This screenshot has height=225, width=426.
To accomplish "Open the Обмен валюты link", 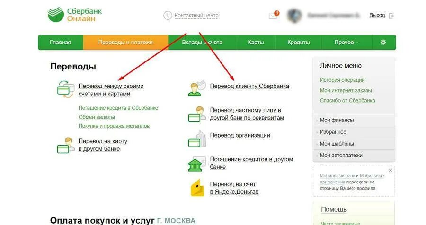I will coord(97,117).
